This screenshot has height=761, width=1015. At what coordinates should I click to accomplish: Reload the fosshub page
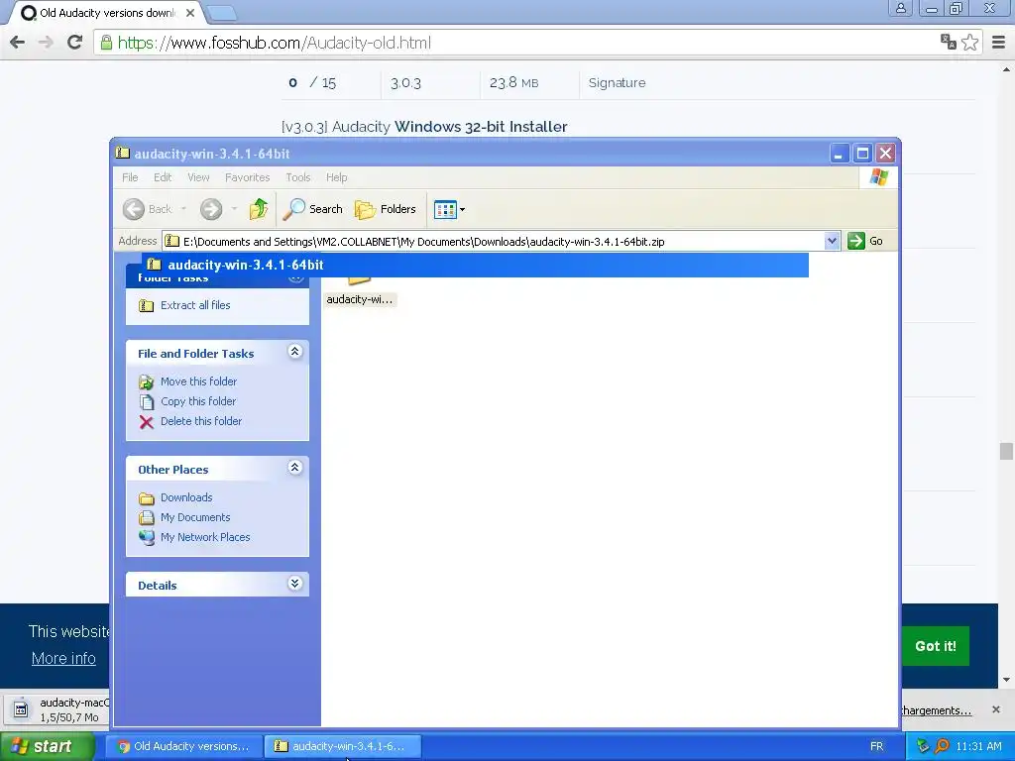[x=74, y=43]
